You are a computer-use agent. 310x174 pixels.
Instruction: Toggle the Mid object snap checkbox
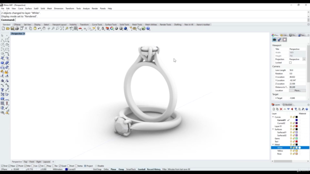pyautogui.click(x=25, y=166)
